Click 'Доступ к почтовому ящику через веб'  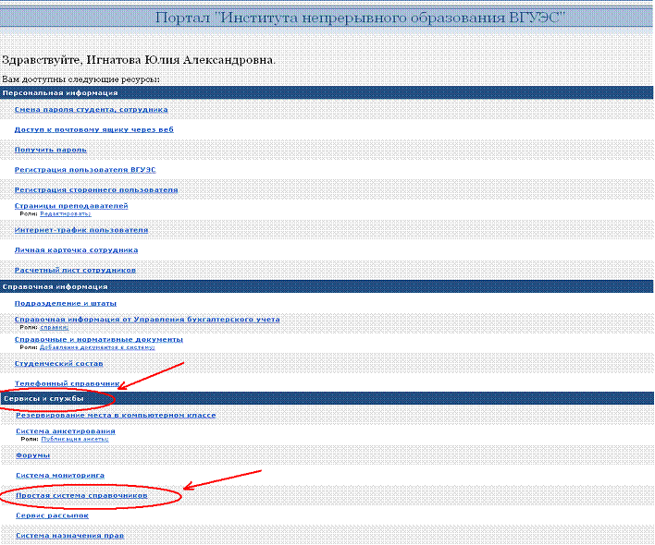(x=93, y=129)
